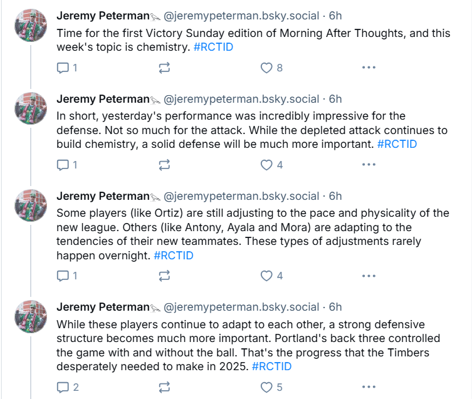Screen dimensions: 472x399
Task: Open more options on the back three post
Action: pos(369,387)
